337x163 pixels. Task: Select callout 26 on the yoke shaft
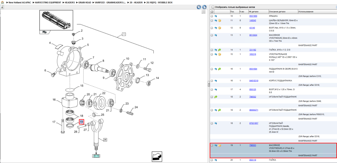(105, 139)
